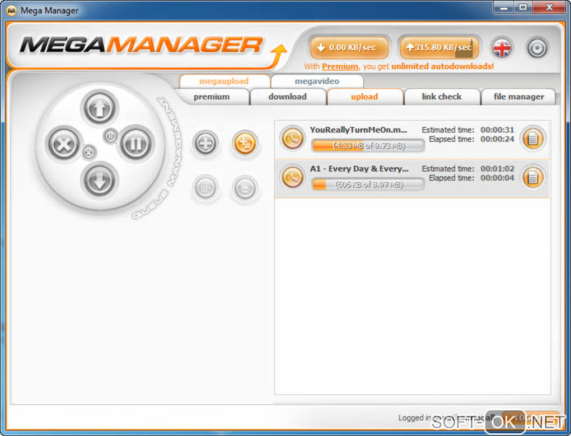Click the elapsed time 00:00:24 value
The width and height of the screenshot is (571, 436).
point(497,139)
